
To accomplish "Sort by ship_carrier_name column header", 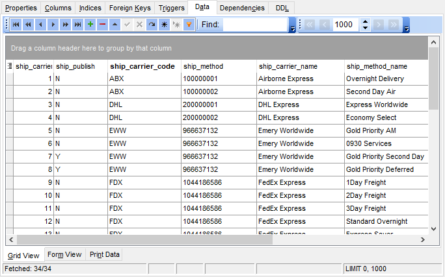I will pos(301,66).
